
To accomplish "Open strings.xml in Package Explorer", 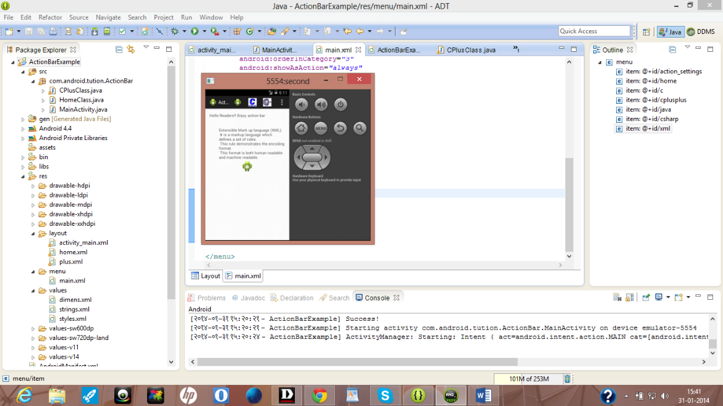I will [74, 309].
